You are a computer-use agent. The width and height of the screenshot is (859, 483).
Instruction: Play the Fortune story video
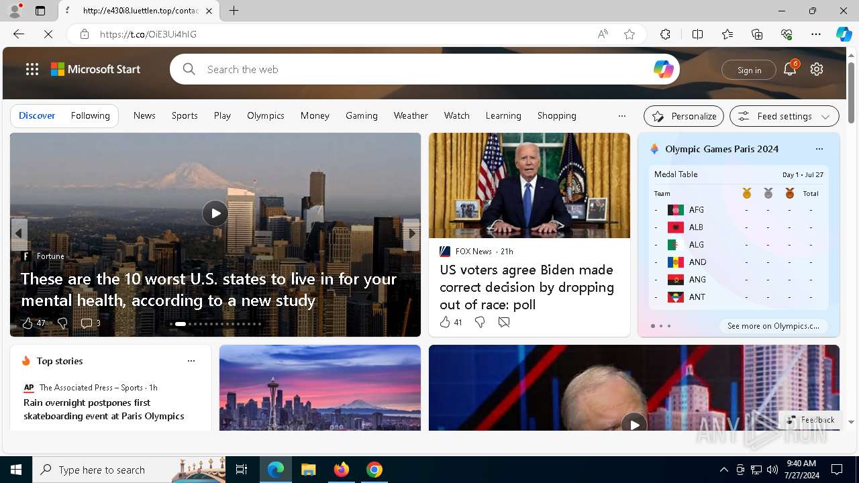point(215,213)
